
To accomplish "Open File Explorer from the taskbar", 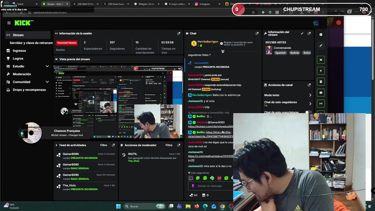I will point(188,206).
